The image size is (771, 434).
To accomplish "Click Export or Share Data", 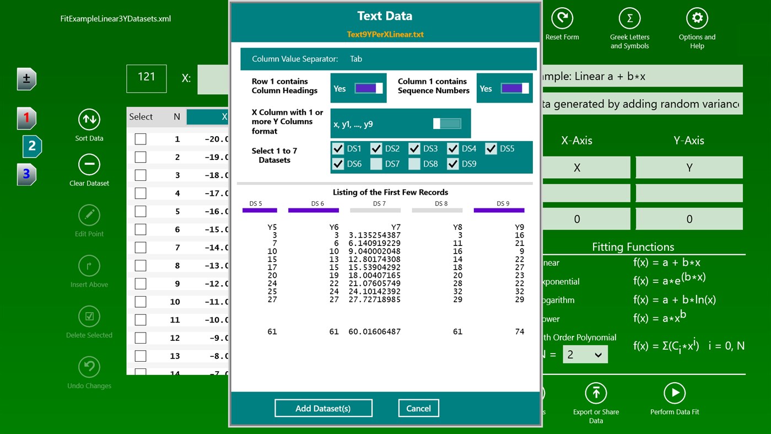I will [x=596, y=394].
